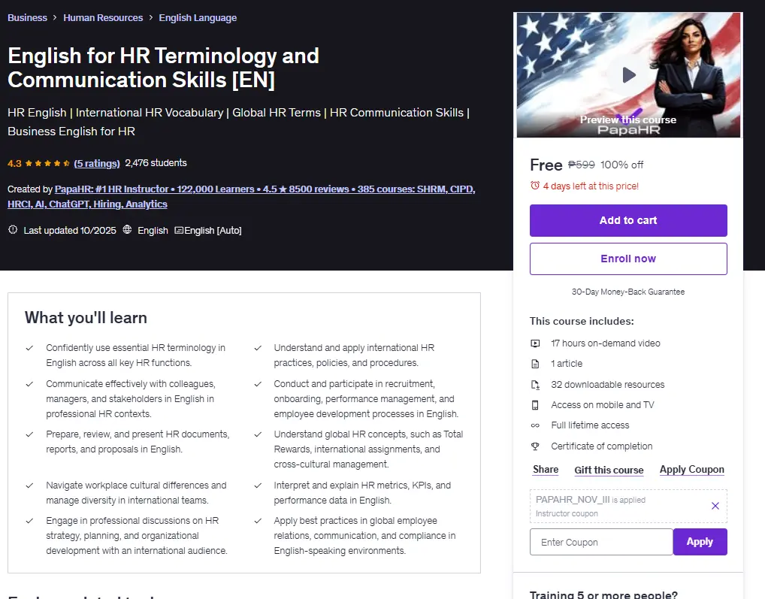This screenshot has height=599, width=765.
Task: Click checkmark beside Navigate workplace cultural differences
Action: click(30, 486)
